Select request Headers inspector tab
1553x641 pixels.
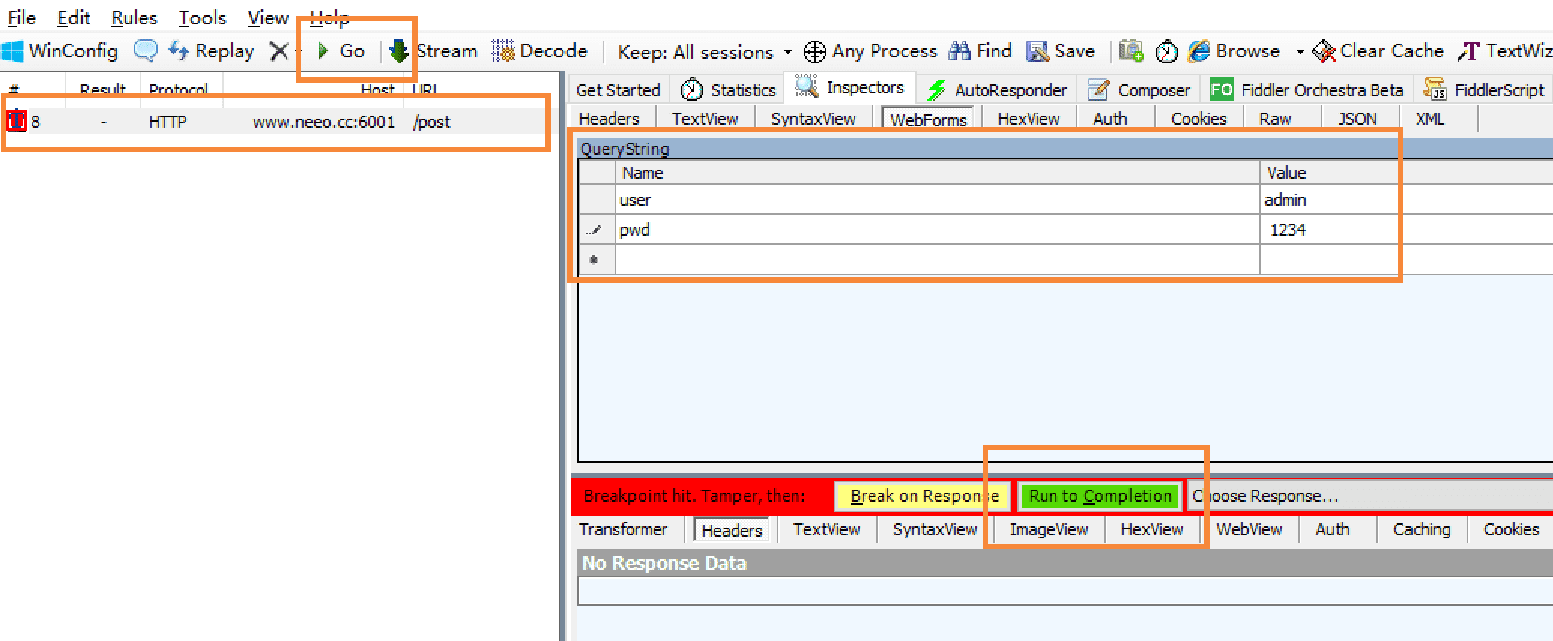pyautogui.click(x=609, y=119)
